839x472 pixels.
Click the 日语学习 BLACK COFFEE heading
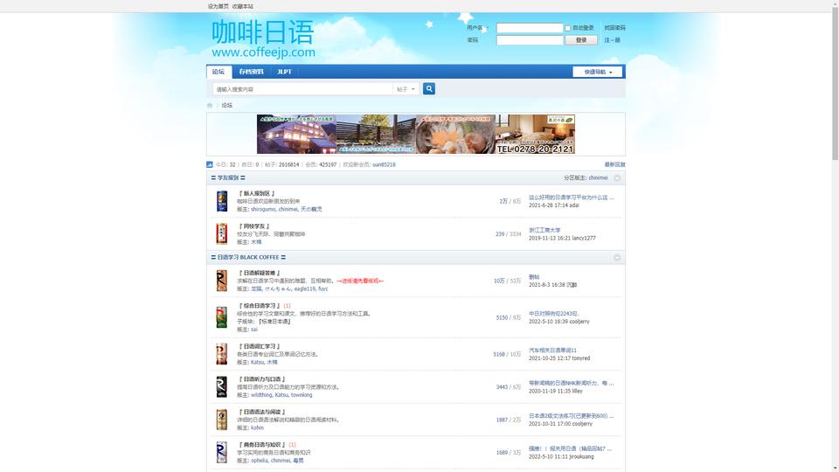tap(248, 257)
